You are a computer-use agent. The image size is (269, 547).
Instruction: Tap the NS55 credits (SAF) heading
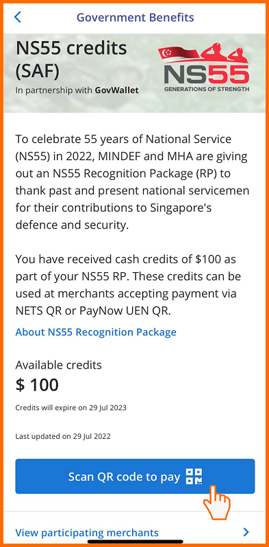point(71,59)
